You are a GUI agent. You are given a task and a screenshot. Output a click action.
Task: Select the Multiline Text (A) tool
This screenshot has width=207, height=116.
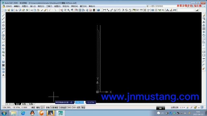click(3, 75)
